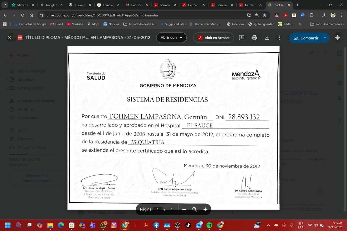Image resolution: width=347 pixels, height=231 pixels.
Task: Zoom out with the minus icon
Action: tap(184, 209)
